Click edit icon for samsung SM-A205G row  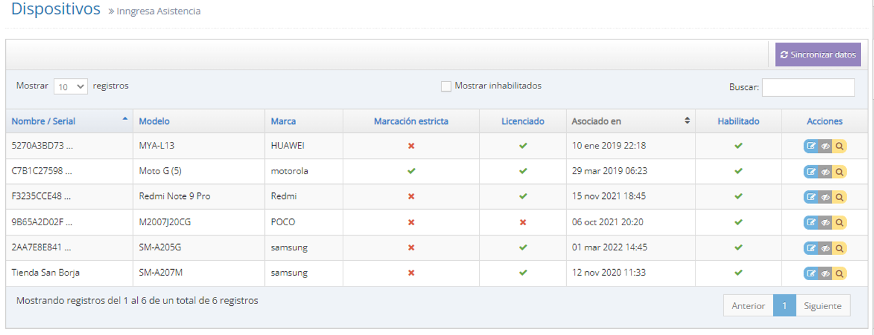pos(811,248)
